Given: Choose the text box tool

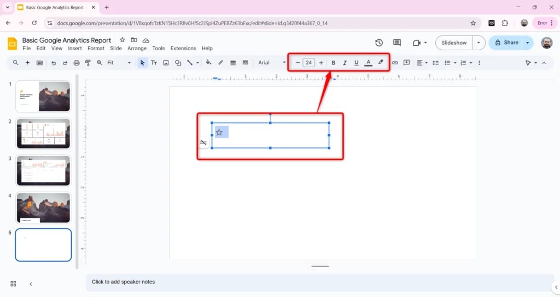Looking at the screenshot, I should click(x=154, y=63).
